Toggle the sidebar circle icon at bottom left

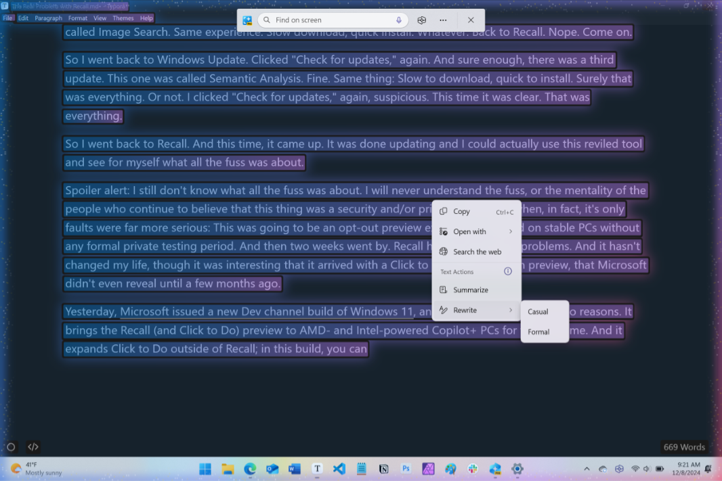(11, 446)
